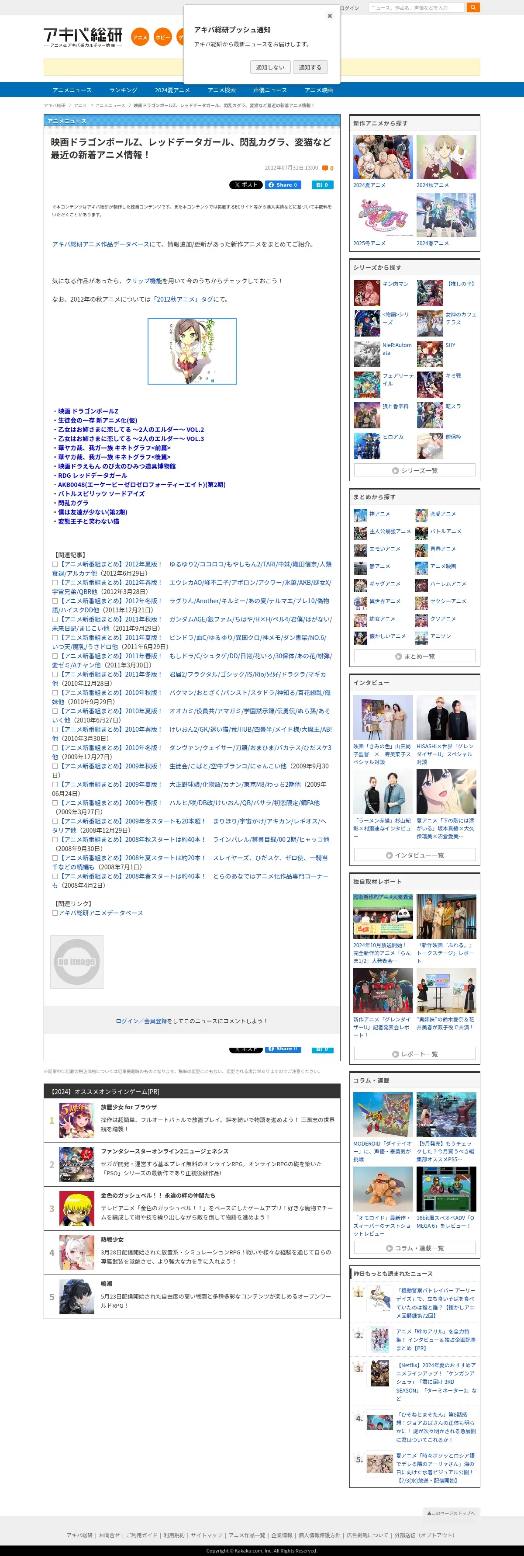Click the orange comment count icon

[x=325, y=168]
